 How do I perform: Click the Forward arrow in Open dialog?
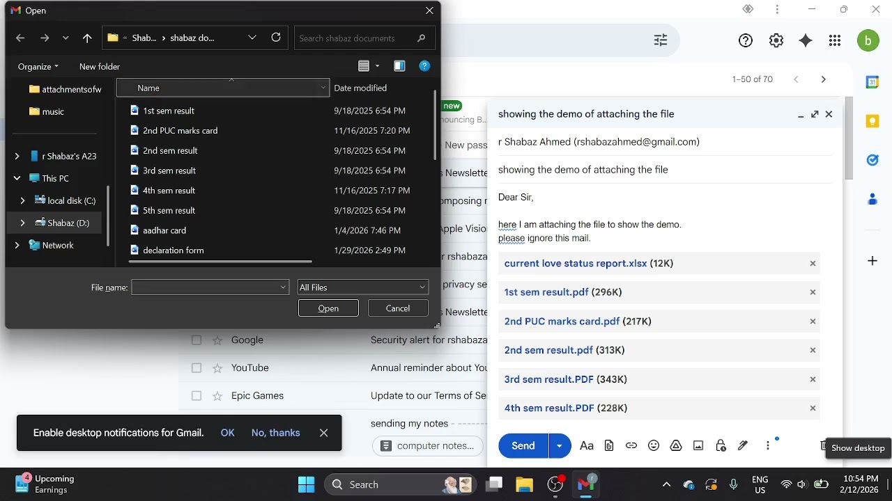coord(45,38)
